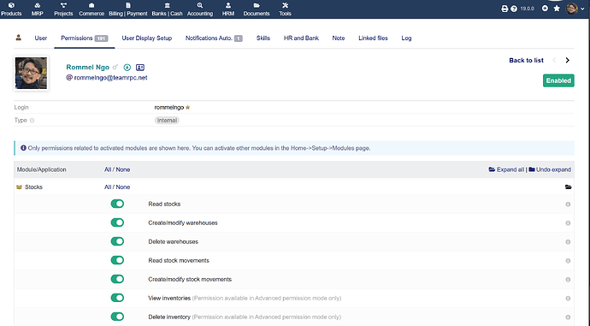Screen dimensions: 590x326
Task: Click the green Enabled status button
Action: pyautogui.click(x=558, y=80)
